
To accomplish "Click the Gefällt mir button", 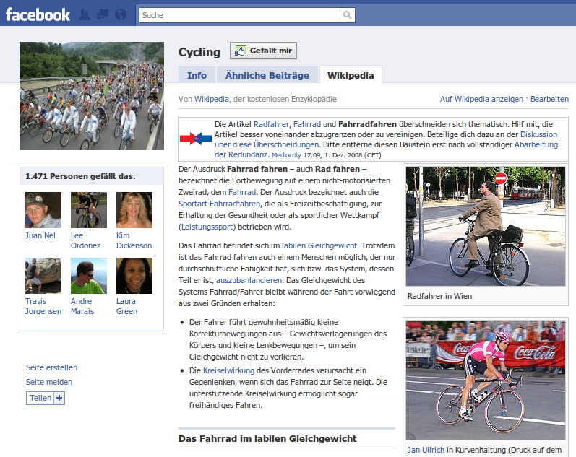I will pos(263,51).
